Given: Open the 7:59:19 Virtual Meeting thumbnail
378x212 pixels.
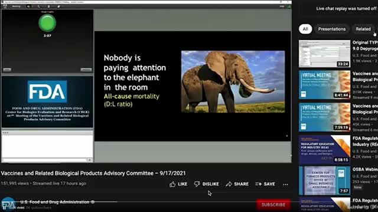Looking at the screenshot, I should (324, 117).
